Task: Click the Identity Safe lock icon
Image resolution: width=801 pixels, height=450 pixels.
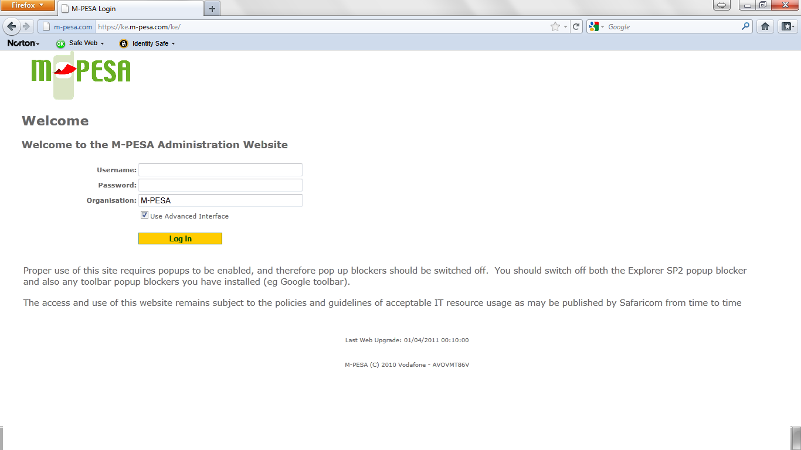Action: 124,43
